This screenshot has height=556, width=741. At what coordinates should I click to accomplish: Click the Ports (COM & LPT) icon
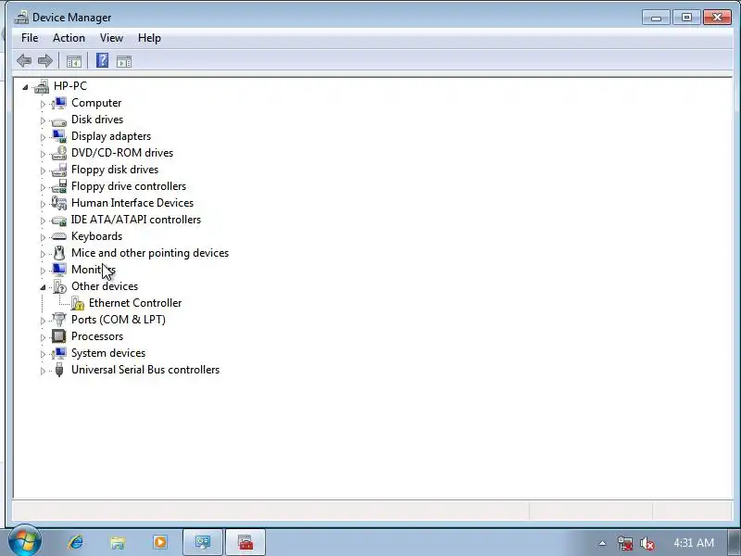point(59,320)
